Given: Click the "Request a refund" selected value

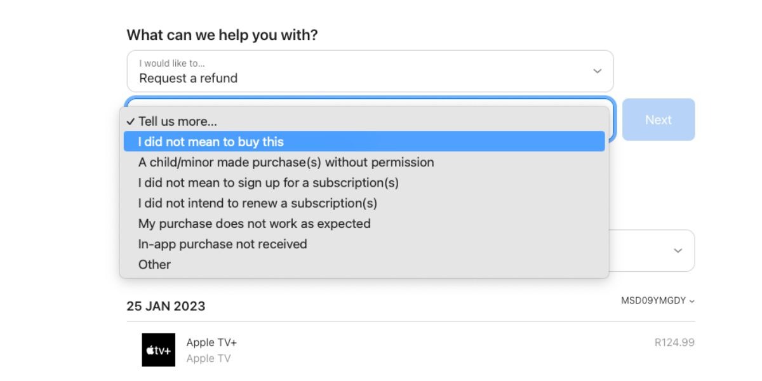Looking at the screenshot, I should coord(187,78).
